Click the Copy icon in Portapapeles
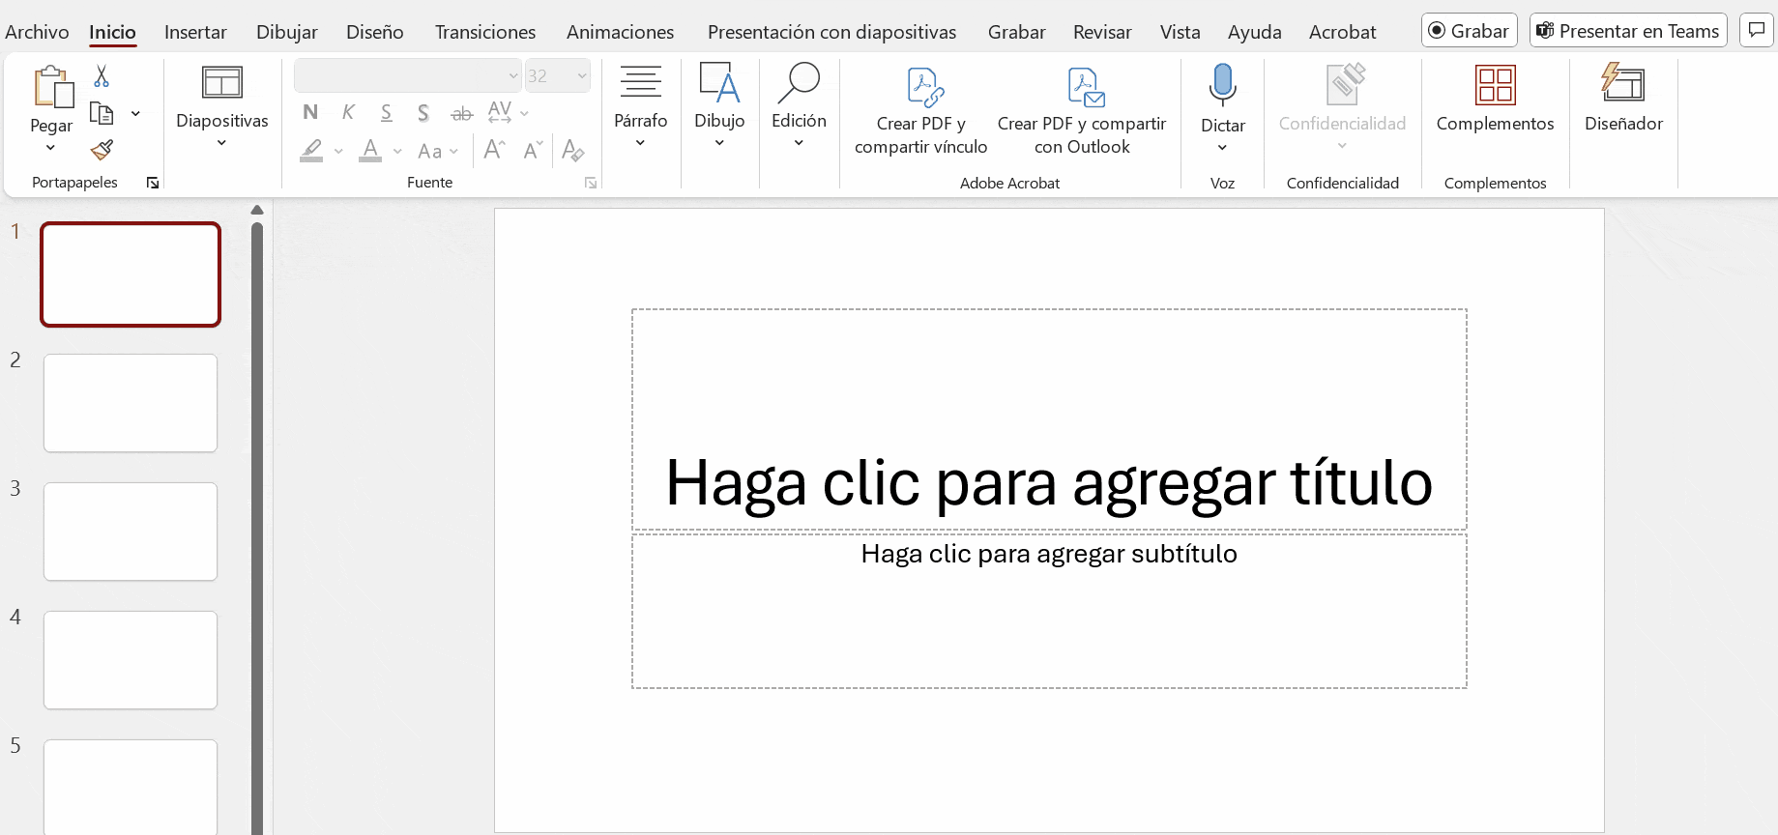Screen dimensions: 1778x835 (102, 113)
